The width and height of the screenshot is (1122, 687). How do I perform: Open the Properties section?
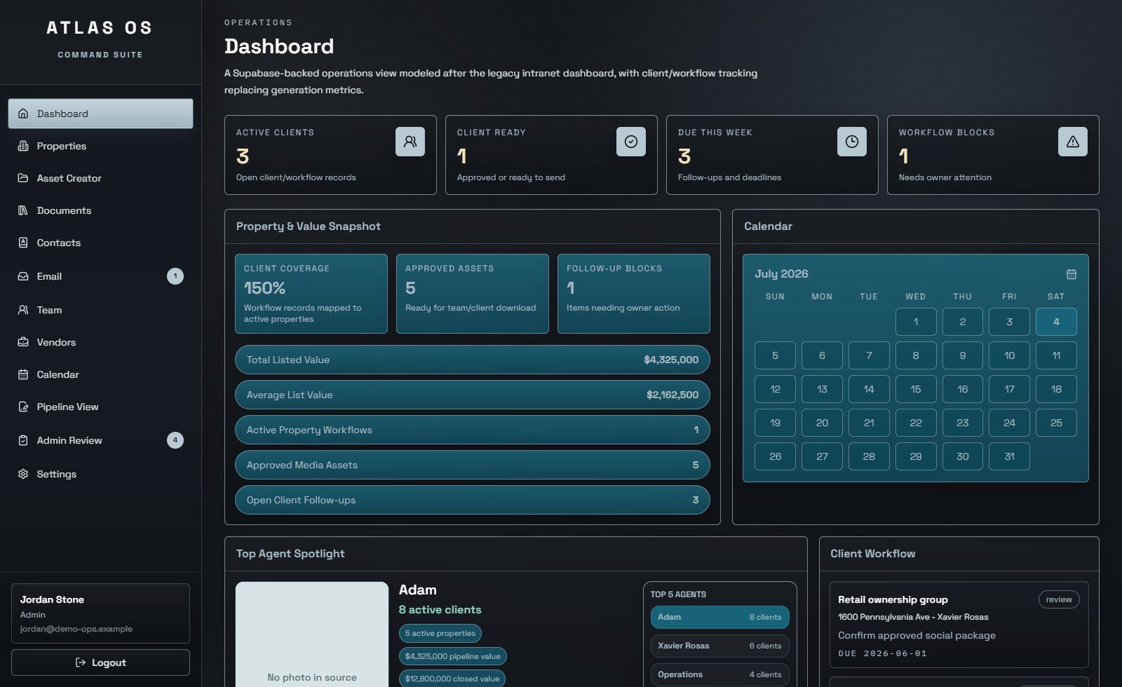(100, 146)
